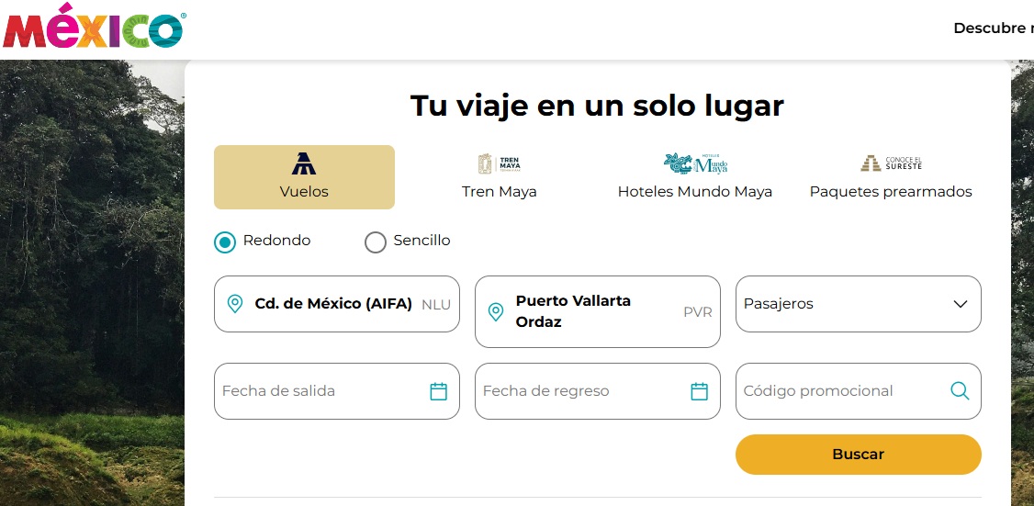This screenshot has width=1034, height=506.
Task: Switch to the Tren Maya tab
Action: [500, 177]
